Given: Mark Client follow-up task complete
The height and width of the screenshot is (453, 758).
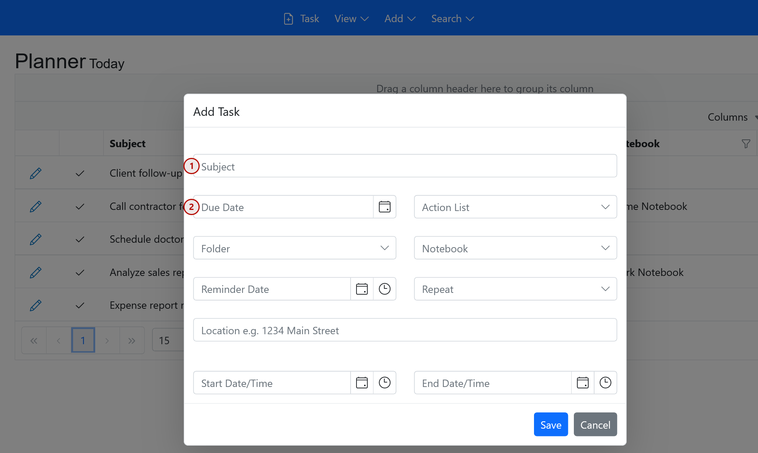Looking at the screenshot, I should pos(80,173).
